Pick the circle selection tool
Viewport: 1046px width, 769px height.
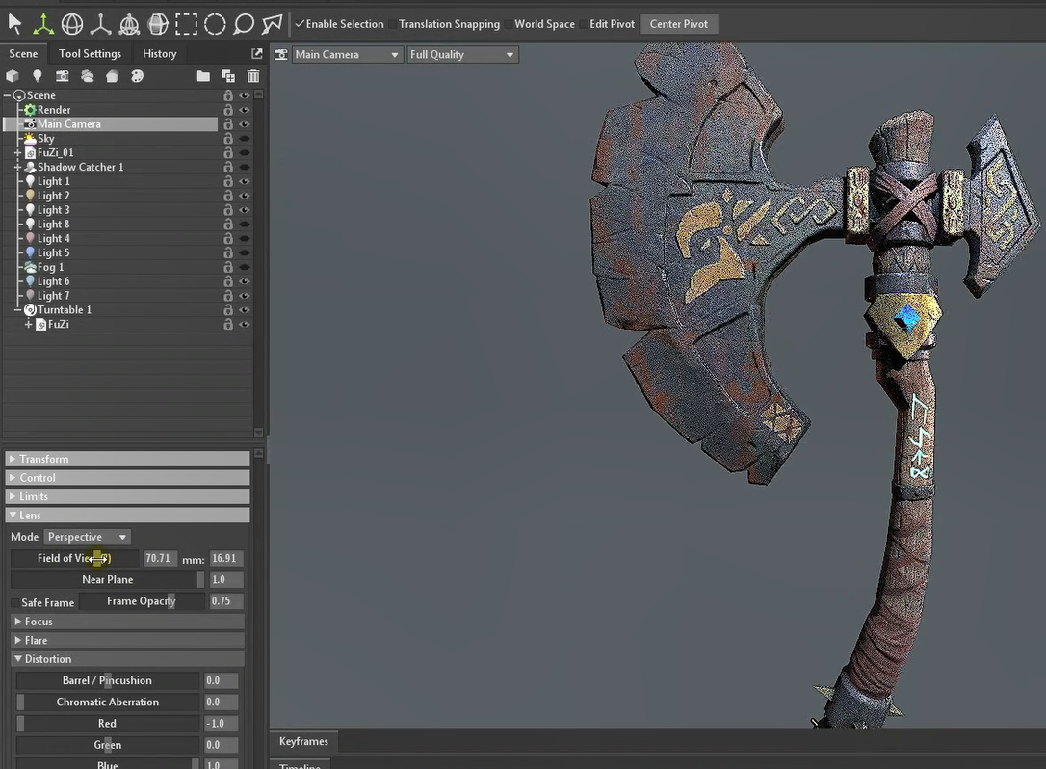(215, 24)
